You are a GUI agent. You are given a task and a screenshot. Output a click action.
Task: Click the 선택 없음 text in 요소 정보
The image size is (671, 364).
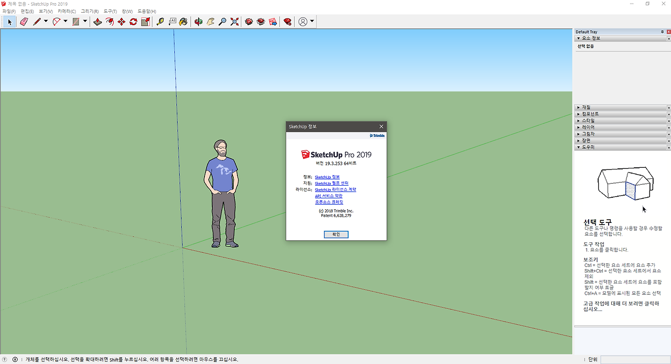point(586,46)
